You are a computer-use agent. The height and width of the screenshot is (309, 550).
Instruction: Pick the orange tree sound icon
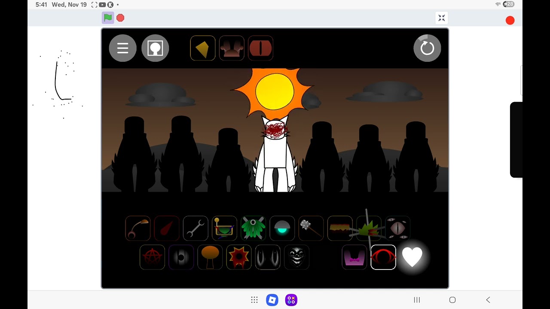(210, 257)
